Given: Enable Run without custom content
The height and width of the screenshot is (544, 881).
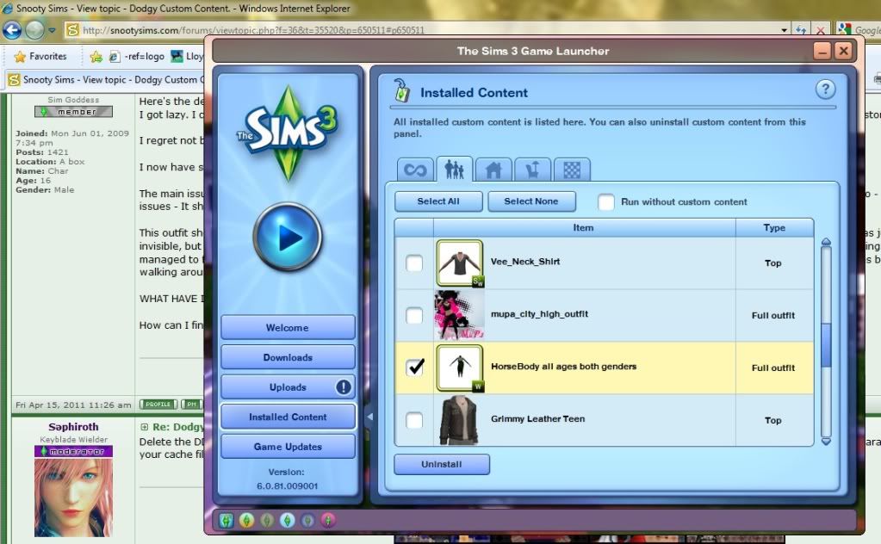Looking at the screenshot, I should click(x=606, y=202).
